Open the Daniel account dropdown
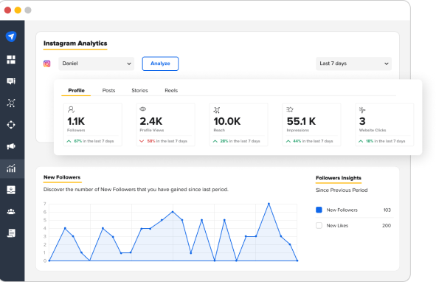The width and height of the screenshot is (436, 282). coord(96,63)
